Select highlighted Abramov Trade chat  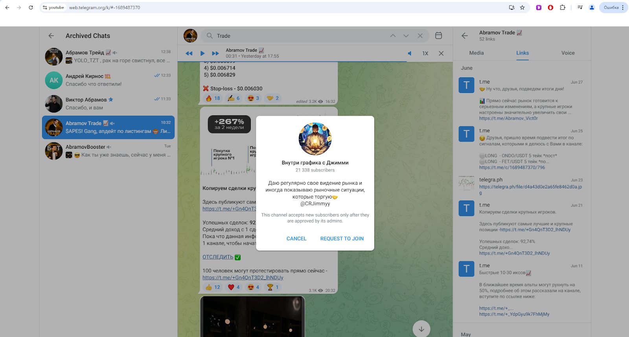(x=108, y=127)
